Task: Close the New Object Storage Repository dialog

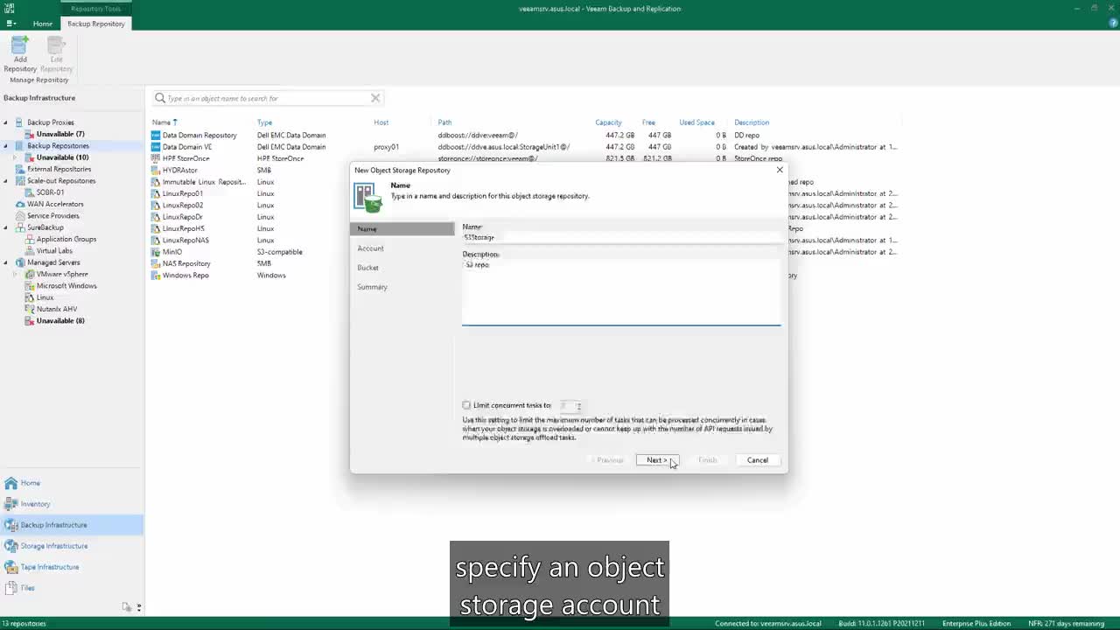Action: [780, 170]
